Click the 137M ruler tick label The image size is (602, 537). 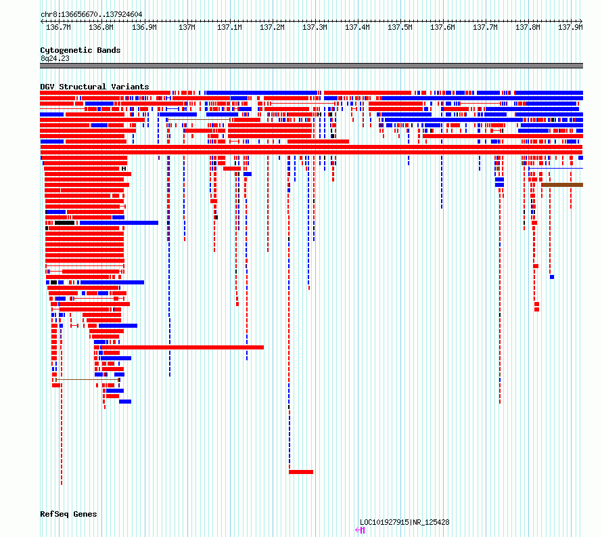[x=187, y=27]
